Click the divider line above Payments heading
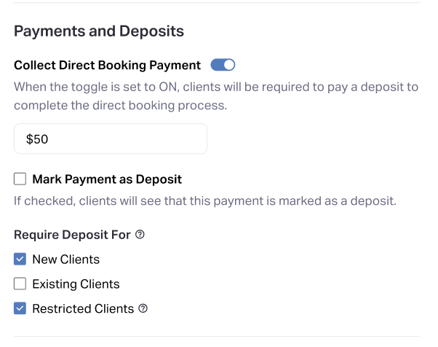The height and width of the screenshot is (347, 438). click(x=217, y=3)
